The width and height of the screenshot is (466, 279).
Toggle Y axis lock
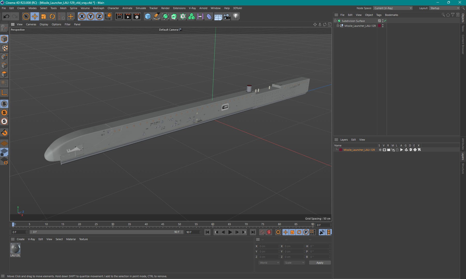click(91, 16)
